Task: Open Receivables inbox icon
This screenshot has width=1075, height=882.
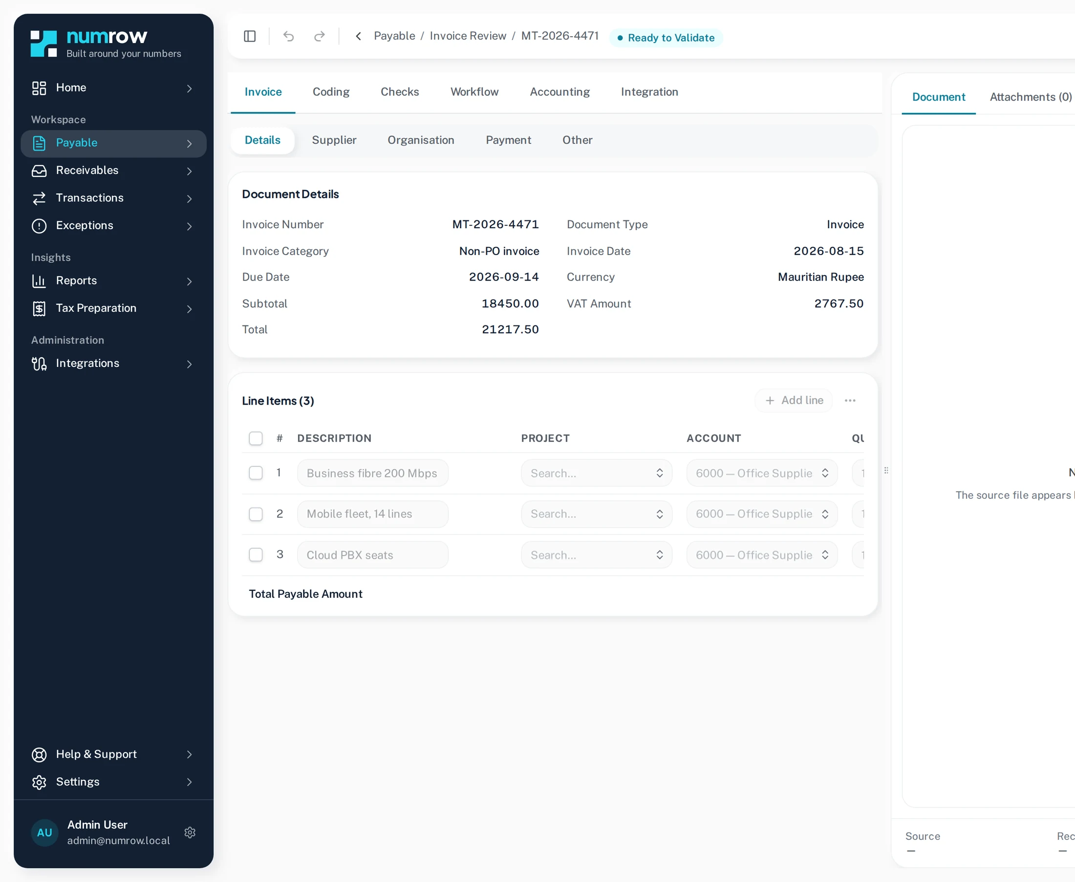Action: 39,171
